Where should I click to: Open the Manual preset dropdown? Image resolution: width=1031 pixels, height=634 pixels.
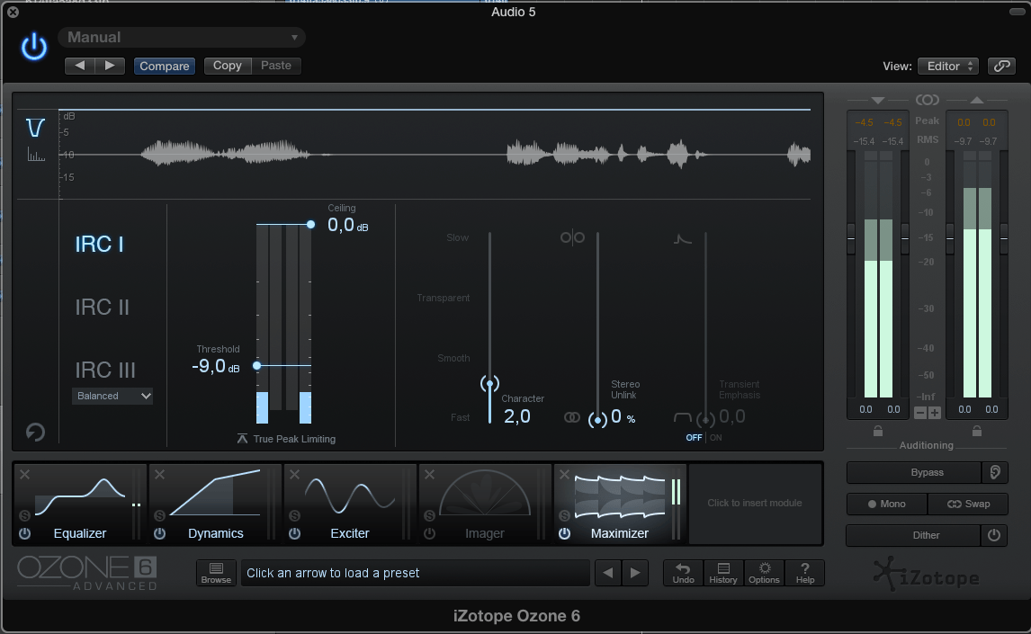tap(182, 38)
